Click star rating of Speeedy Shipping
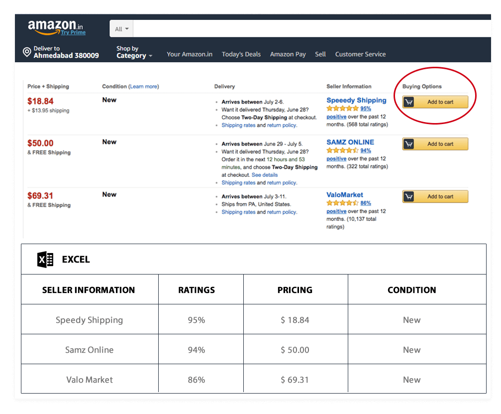The width and height of the screenshot is (501, 414). pyautogui.click(x=342, y=109)
